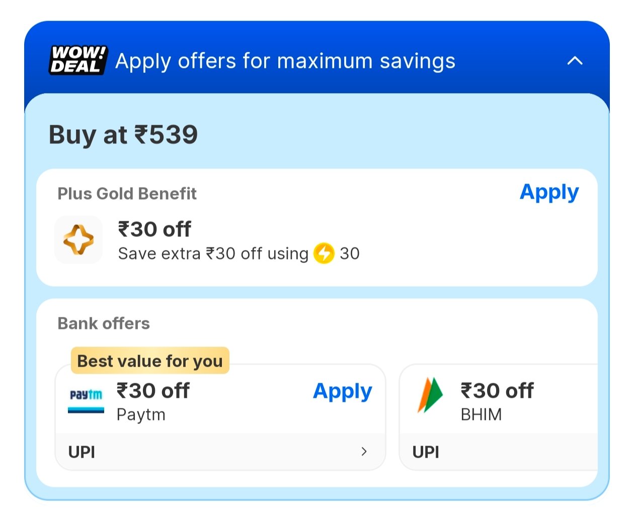Open Paytm UPI details via right chevron
This screenshot has height=509, width=634.
tap(364, 452)
